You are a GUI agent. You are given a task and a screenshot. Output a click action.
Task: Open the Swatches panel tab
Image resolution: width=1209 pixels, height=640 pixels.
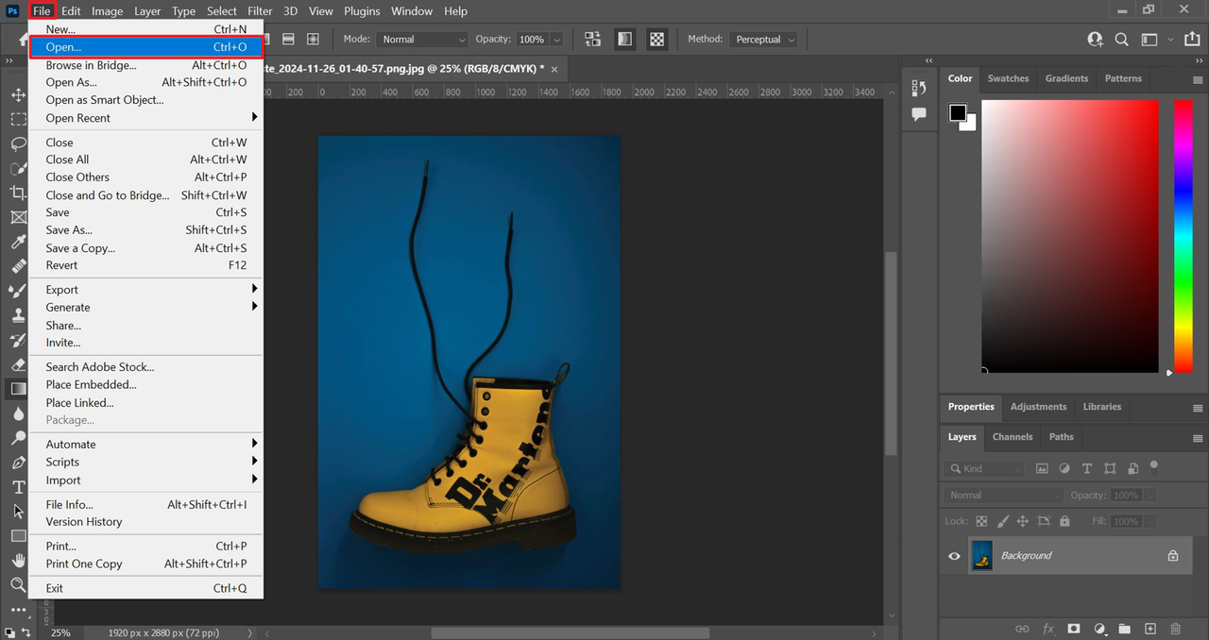click(1008, 78)
